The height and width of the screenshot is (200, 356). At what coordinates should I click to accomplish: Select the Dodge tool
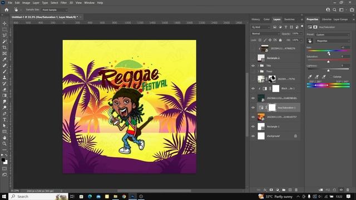[4, 107]
